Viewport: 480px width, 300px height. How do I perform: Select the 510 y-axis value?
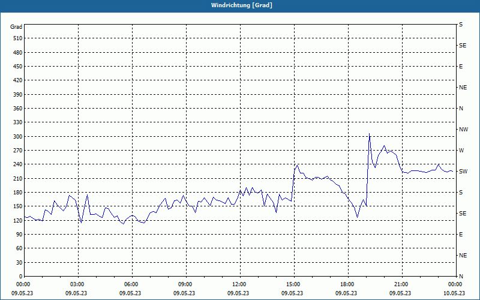(18, 38)
